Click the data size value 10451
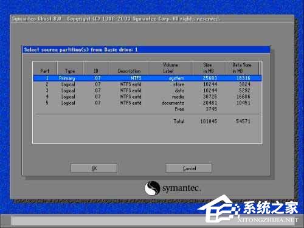 (243, 103)
